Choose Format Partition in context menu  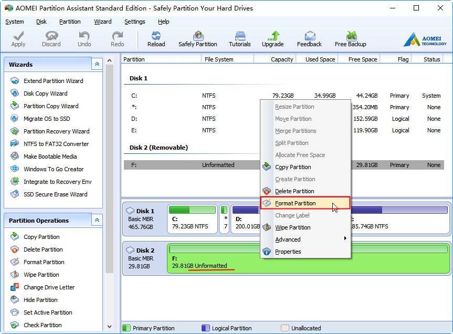pyautogui.click(x=305, y=203)
